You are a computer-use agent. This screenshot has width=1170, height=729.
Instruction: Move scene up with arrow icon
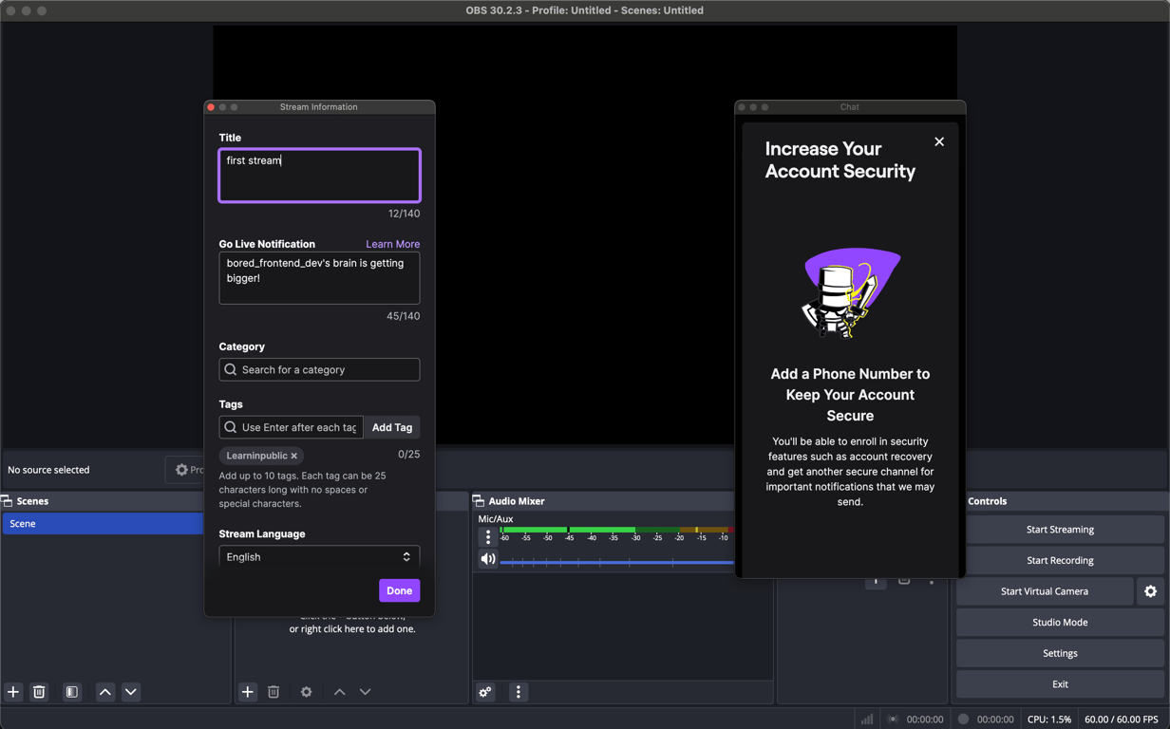click(x=105, y=692)
